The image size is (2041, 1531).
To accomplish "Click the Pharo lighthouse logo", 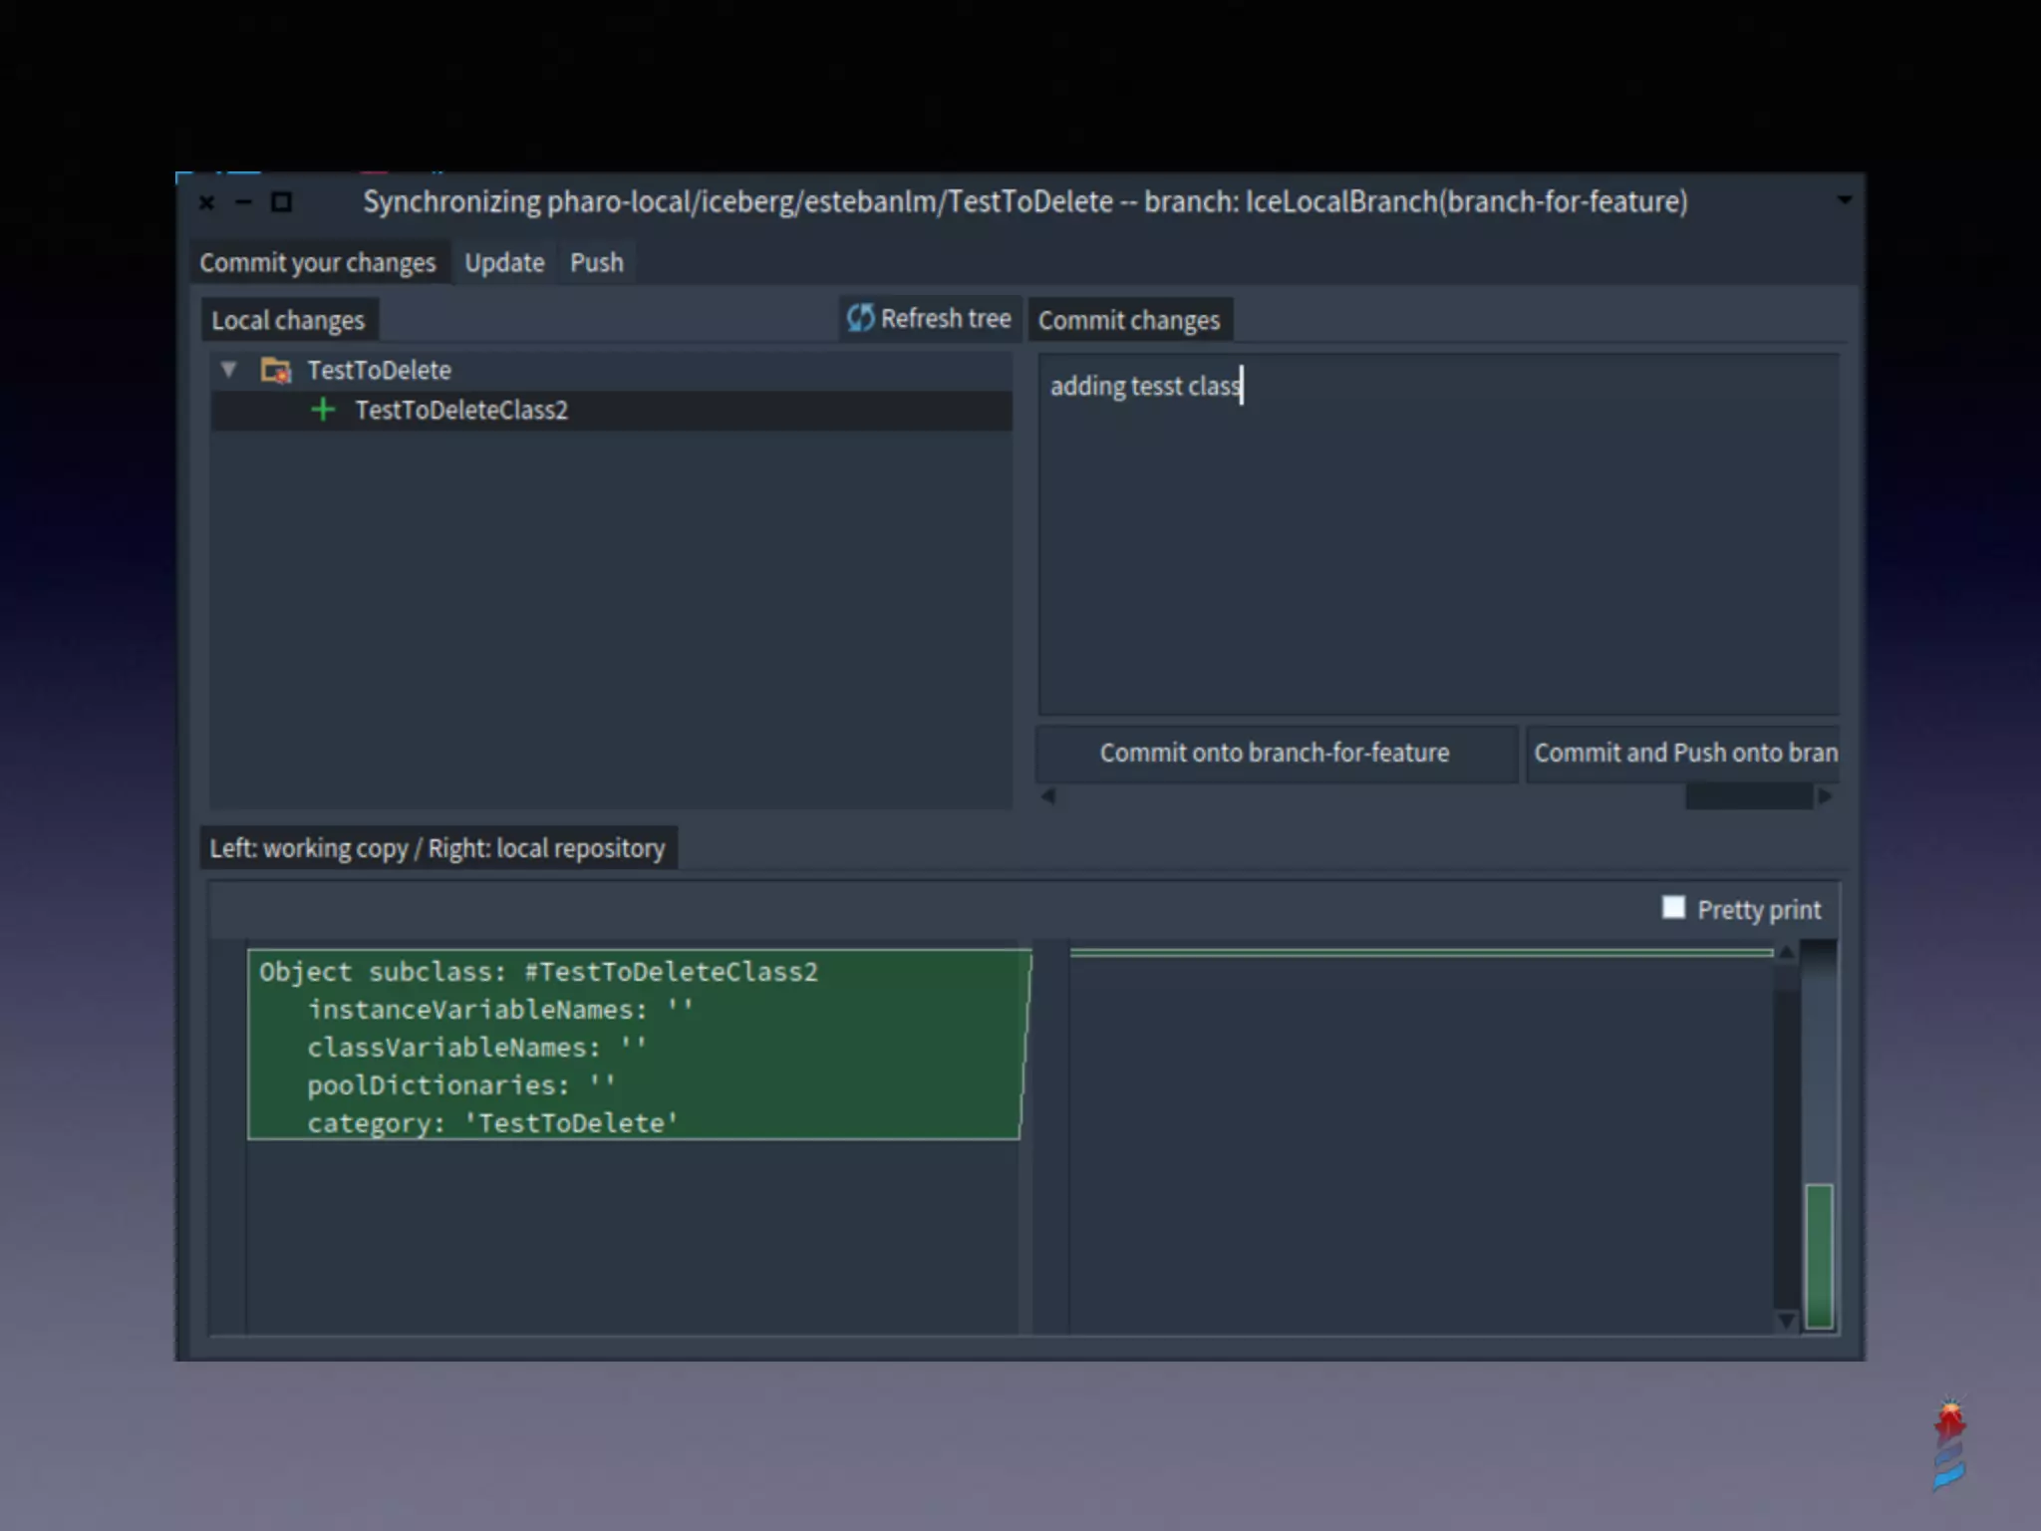I will (x=1949, y=1444).
